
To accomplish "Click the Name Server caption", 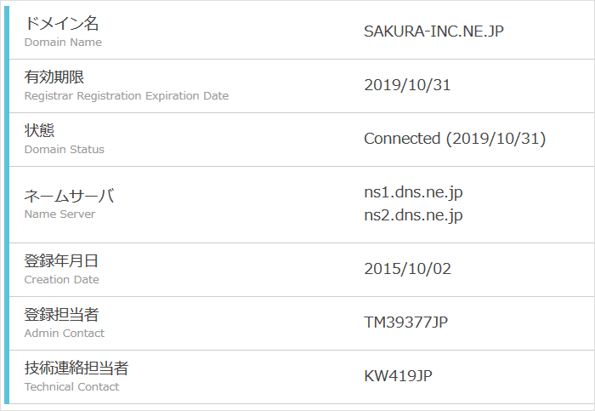I will point(59,214).
